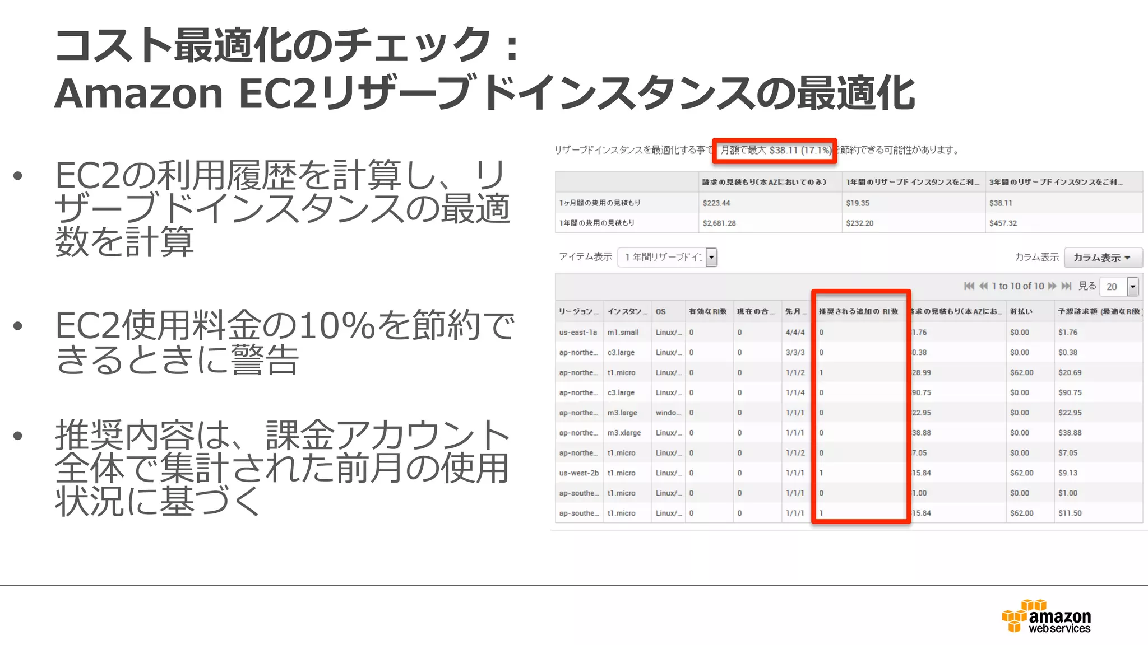Viewport: 1148px width, 645px height.
Task: Select the $20.69 predicted billing cell
Action: tap(1099, 373)
